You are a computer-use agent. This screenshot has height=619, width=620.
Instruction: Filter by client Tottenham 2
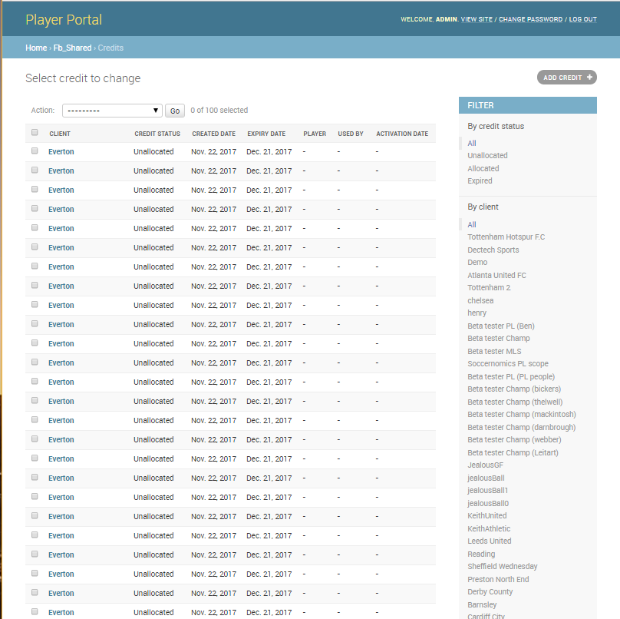tap(489, 288)
